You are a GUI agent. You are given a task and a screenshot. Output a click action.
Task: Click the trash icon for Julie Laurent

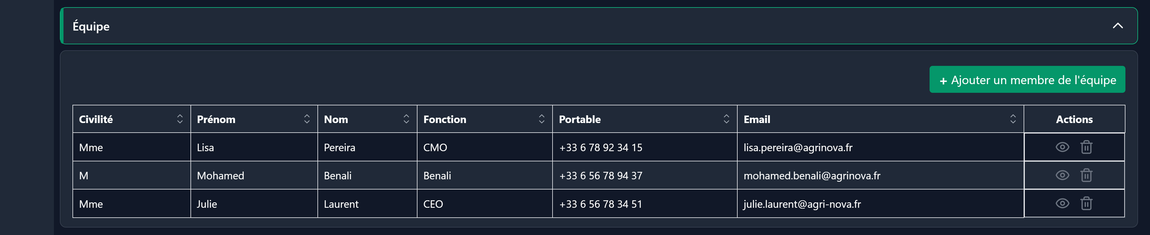coord(1086,204)
